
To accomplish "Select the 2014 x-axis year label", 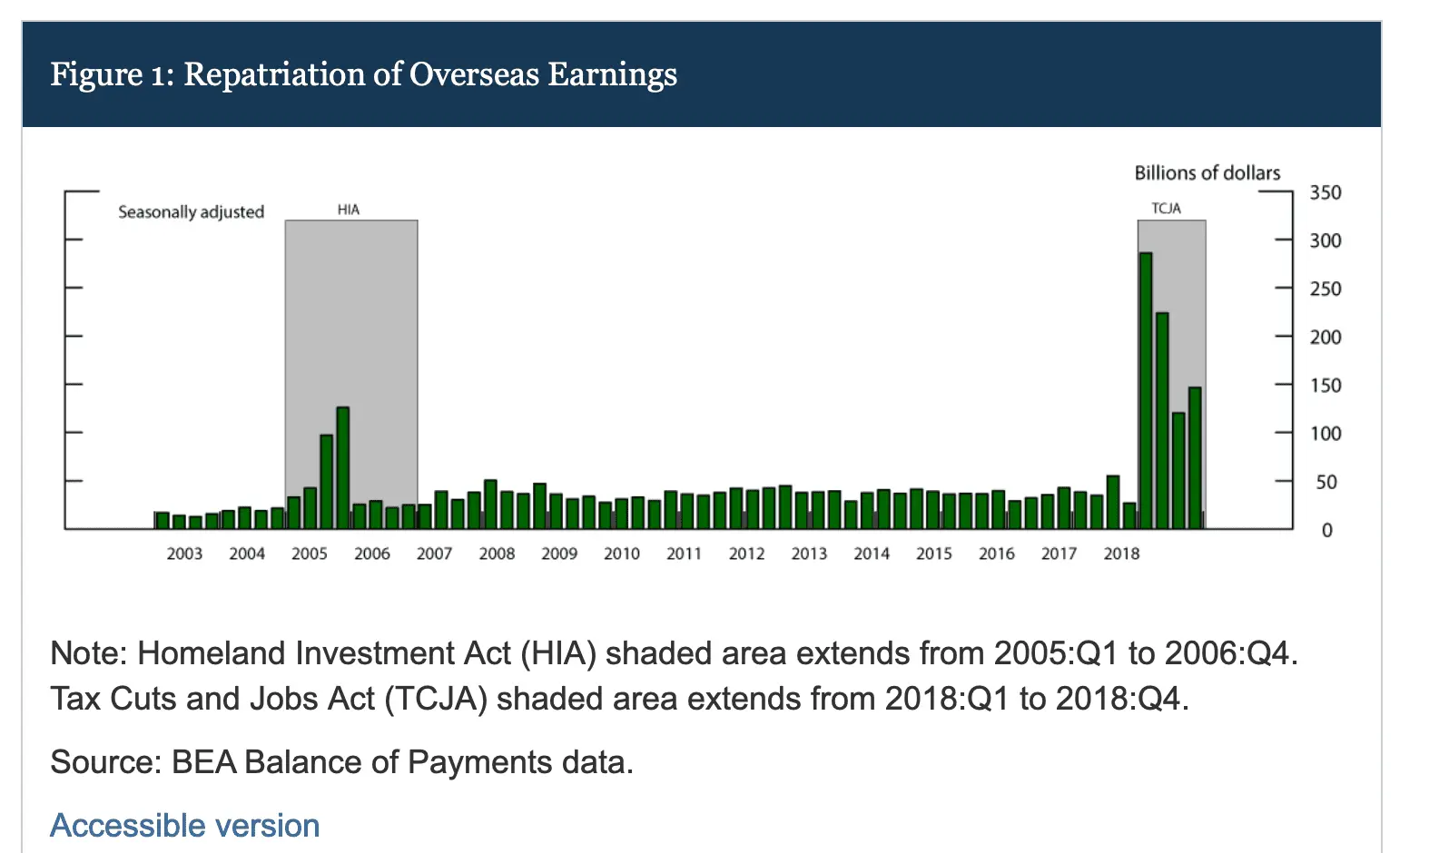I will pos(872,554).
